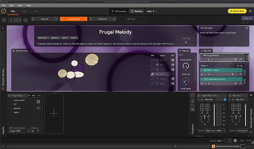
Task: Expand the kit description chevron
Action: [x=186, y=42]
